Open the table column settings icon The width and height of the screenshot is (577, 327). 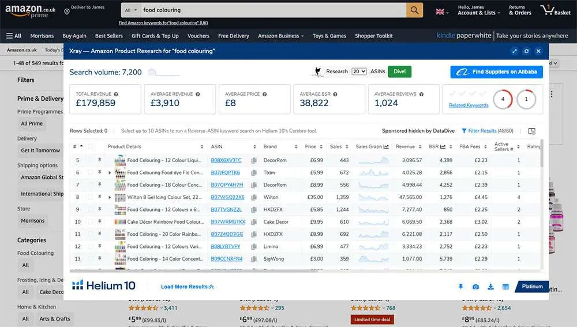(x=532, y=131)
